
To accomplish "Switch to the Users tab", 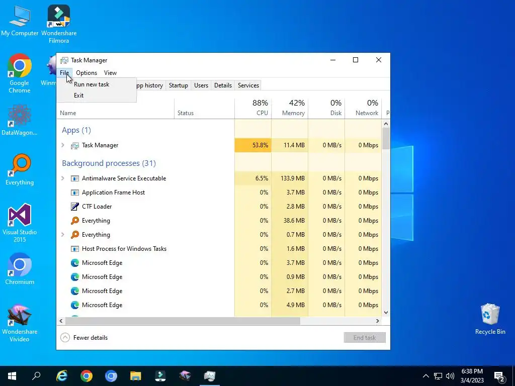I will pyautogui.click(x=201, y=85).
